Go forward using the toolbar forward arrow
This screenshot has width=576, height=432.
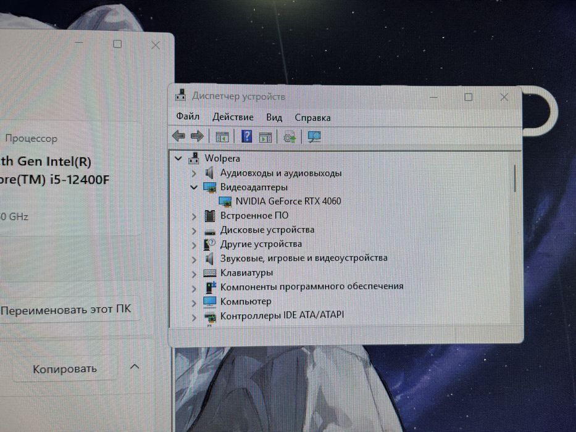198,136
